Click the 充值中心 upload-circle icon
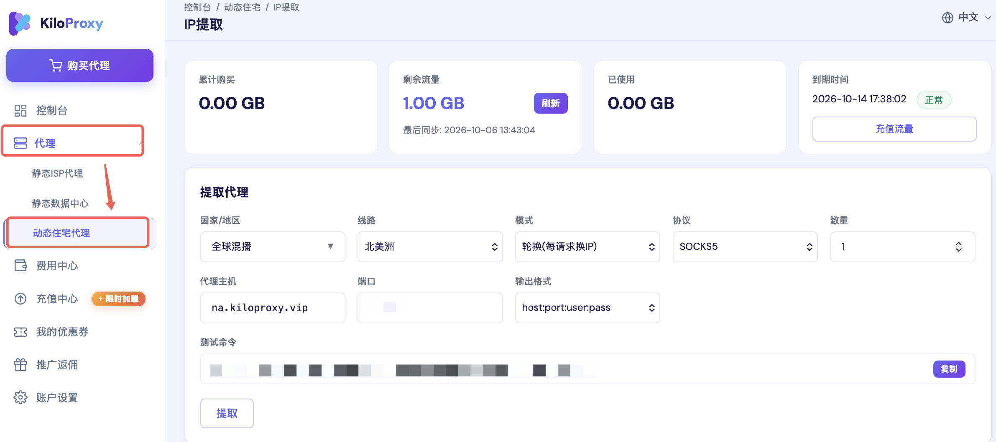The image size is (996, 442). point(20,299)
